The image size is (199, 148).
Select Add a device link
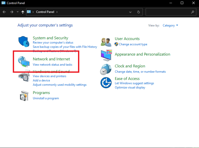click(x=41, y=80)
